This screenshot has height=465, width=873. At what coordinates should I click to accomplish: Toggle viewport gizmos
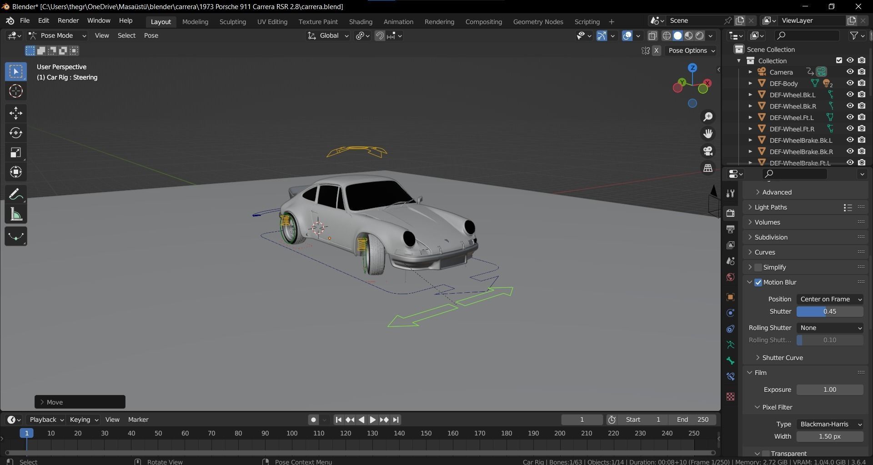pos(602,36)
